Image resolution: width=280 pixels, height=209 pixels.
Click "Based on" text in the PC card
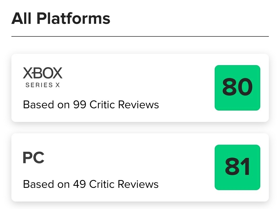46,184
